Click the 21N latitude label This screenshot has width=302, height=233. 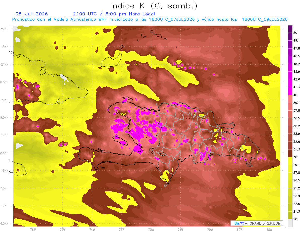click(x=4, y=64)
